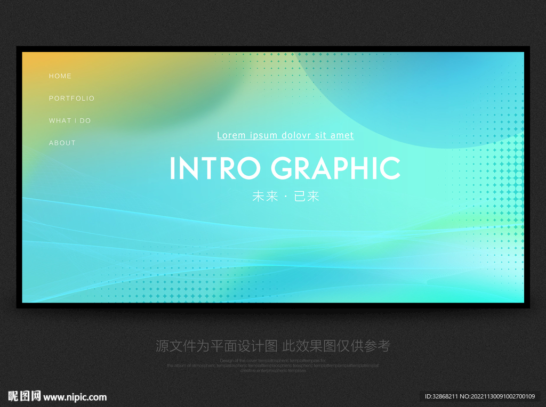Follow the 'Lorem ipsum dolovr sit amet' link
546x407 pixels.
[x=285, y=135]
